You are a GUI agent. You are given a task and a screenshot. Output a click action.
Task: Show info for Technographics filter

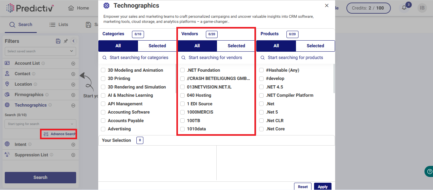(x=50, y=105)
